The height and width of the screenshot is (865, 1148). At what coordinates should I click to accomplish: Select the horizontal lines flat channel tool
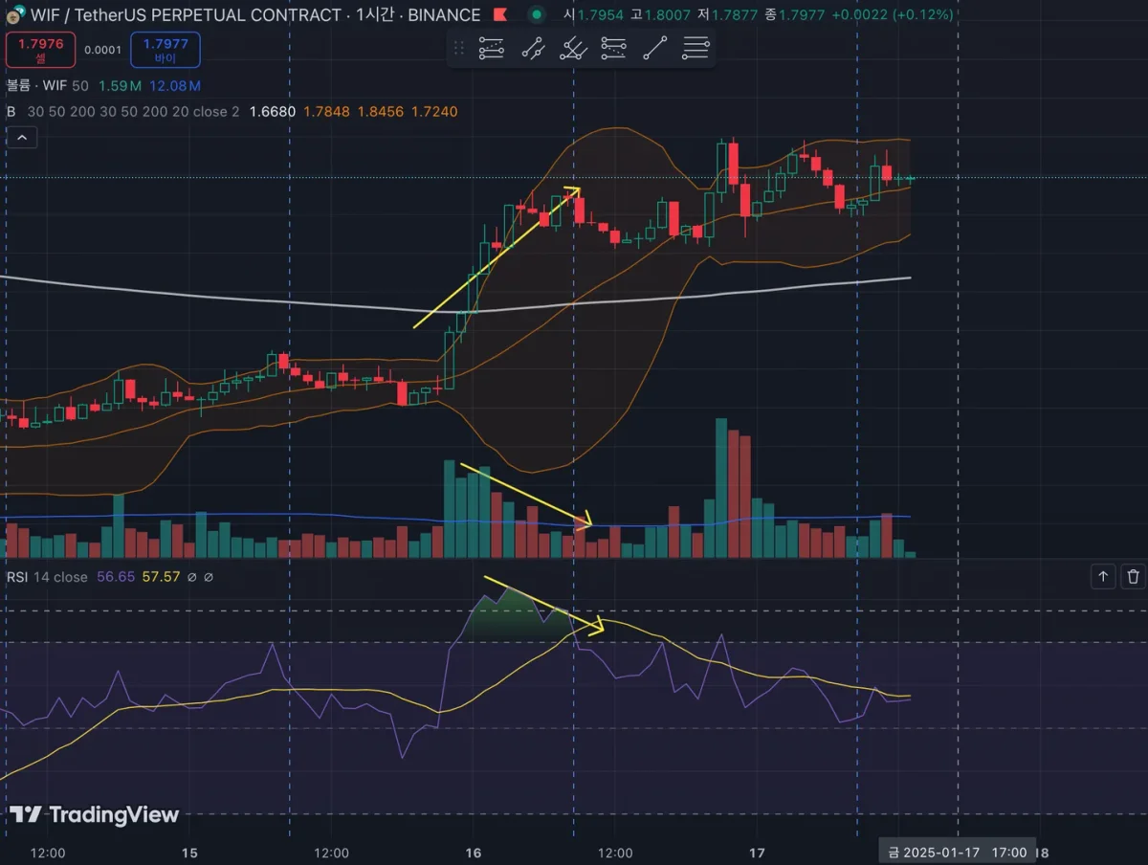[696, 48]
